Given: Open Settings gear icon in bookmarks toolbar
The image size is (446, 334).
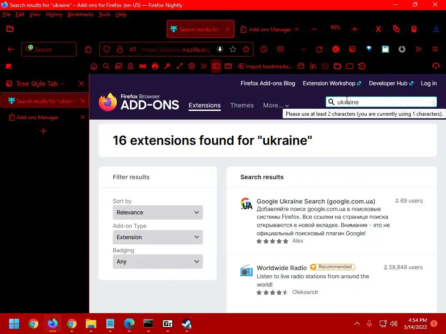Looking at the screenshot, I should pyautogui.click(x=192, y=66).
